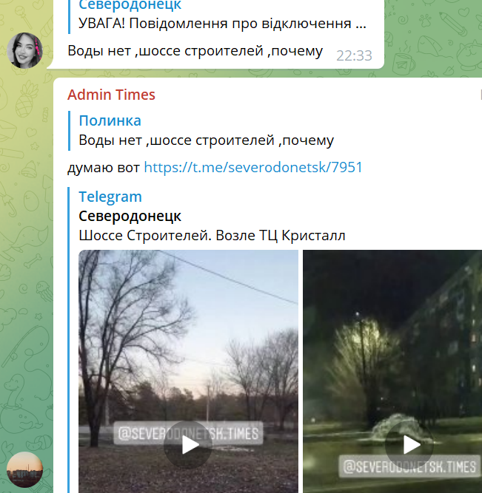Open the Северодонецк channel title in preview
This screenshot has height=493, width=482.
130,217
